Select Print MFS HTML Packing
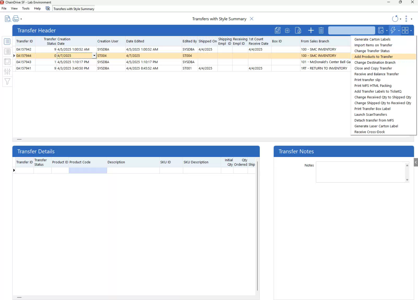418x300 pixels. pyautogui.click(x=373, y=85)
